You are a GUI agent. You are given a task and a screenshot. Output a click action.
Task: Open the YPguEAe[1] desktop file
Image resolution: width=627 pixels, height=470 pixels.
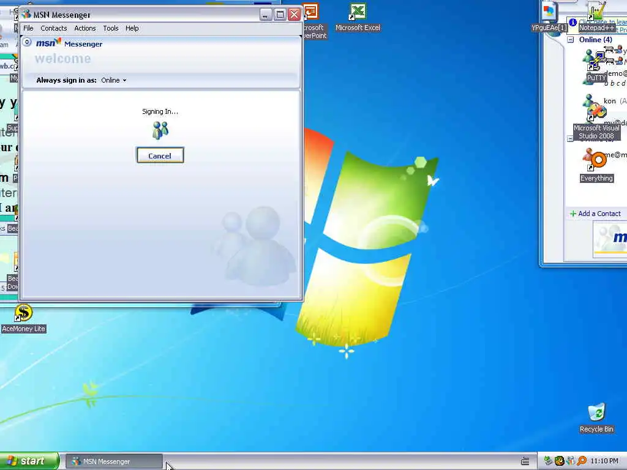pos(549,18)
